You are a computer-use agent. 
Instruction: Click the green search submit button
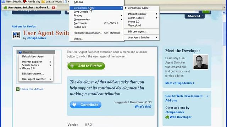(206, 12)
